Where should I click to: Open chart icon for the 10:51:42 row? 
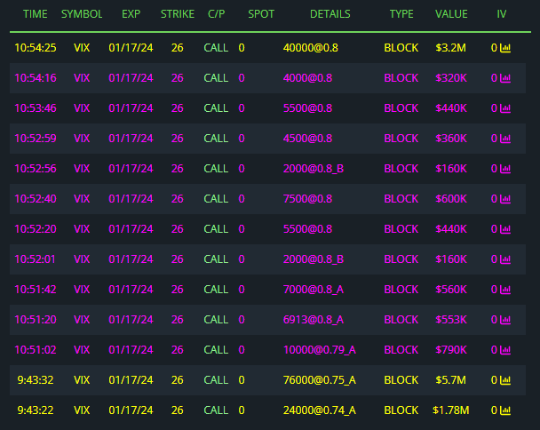pos(505,290)
